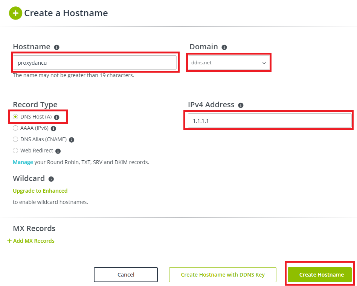Pick the Web Redirect radio option
Viewport: 357px width, 286px height.
pos(15,151)
